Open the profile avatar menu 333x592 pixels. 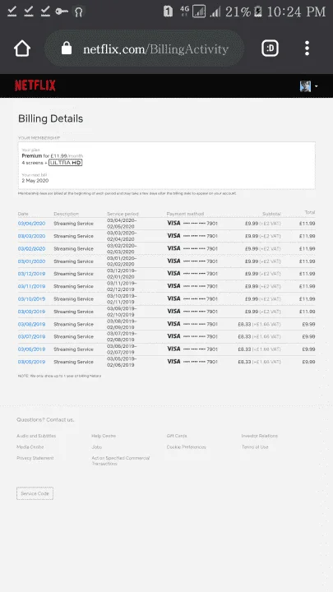pyautogui.click(x=308, y=86)
